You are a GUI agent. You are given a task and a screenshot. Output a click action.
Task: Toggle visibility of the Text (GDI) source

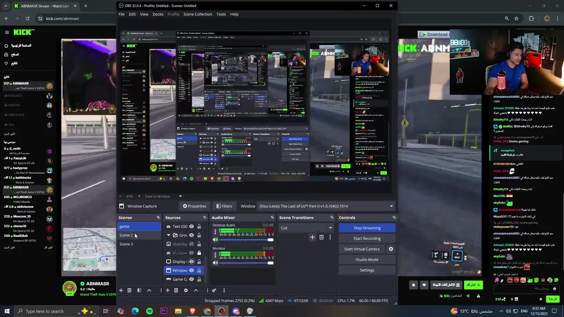pyautogui.click(x=192, y=226)
